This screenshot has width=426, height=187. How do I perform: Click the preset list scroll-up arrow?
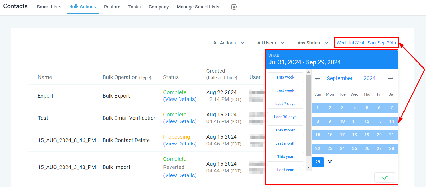tap(308, 72)
